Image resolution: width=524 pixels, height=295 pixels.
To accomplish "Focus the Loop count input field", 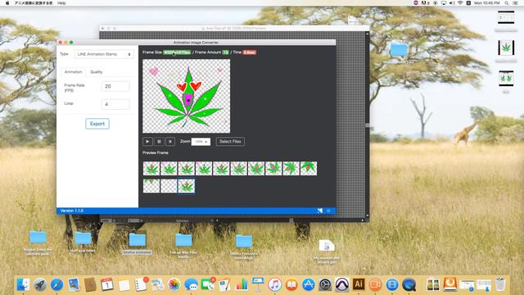I will pos(115,104).
